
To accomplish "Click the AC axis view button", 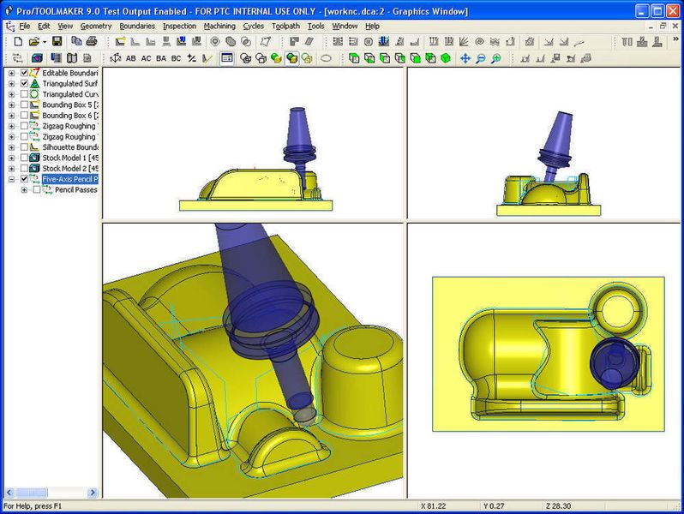I will point(146,58).
